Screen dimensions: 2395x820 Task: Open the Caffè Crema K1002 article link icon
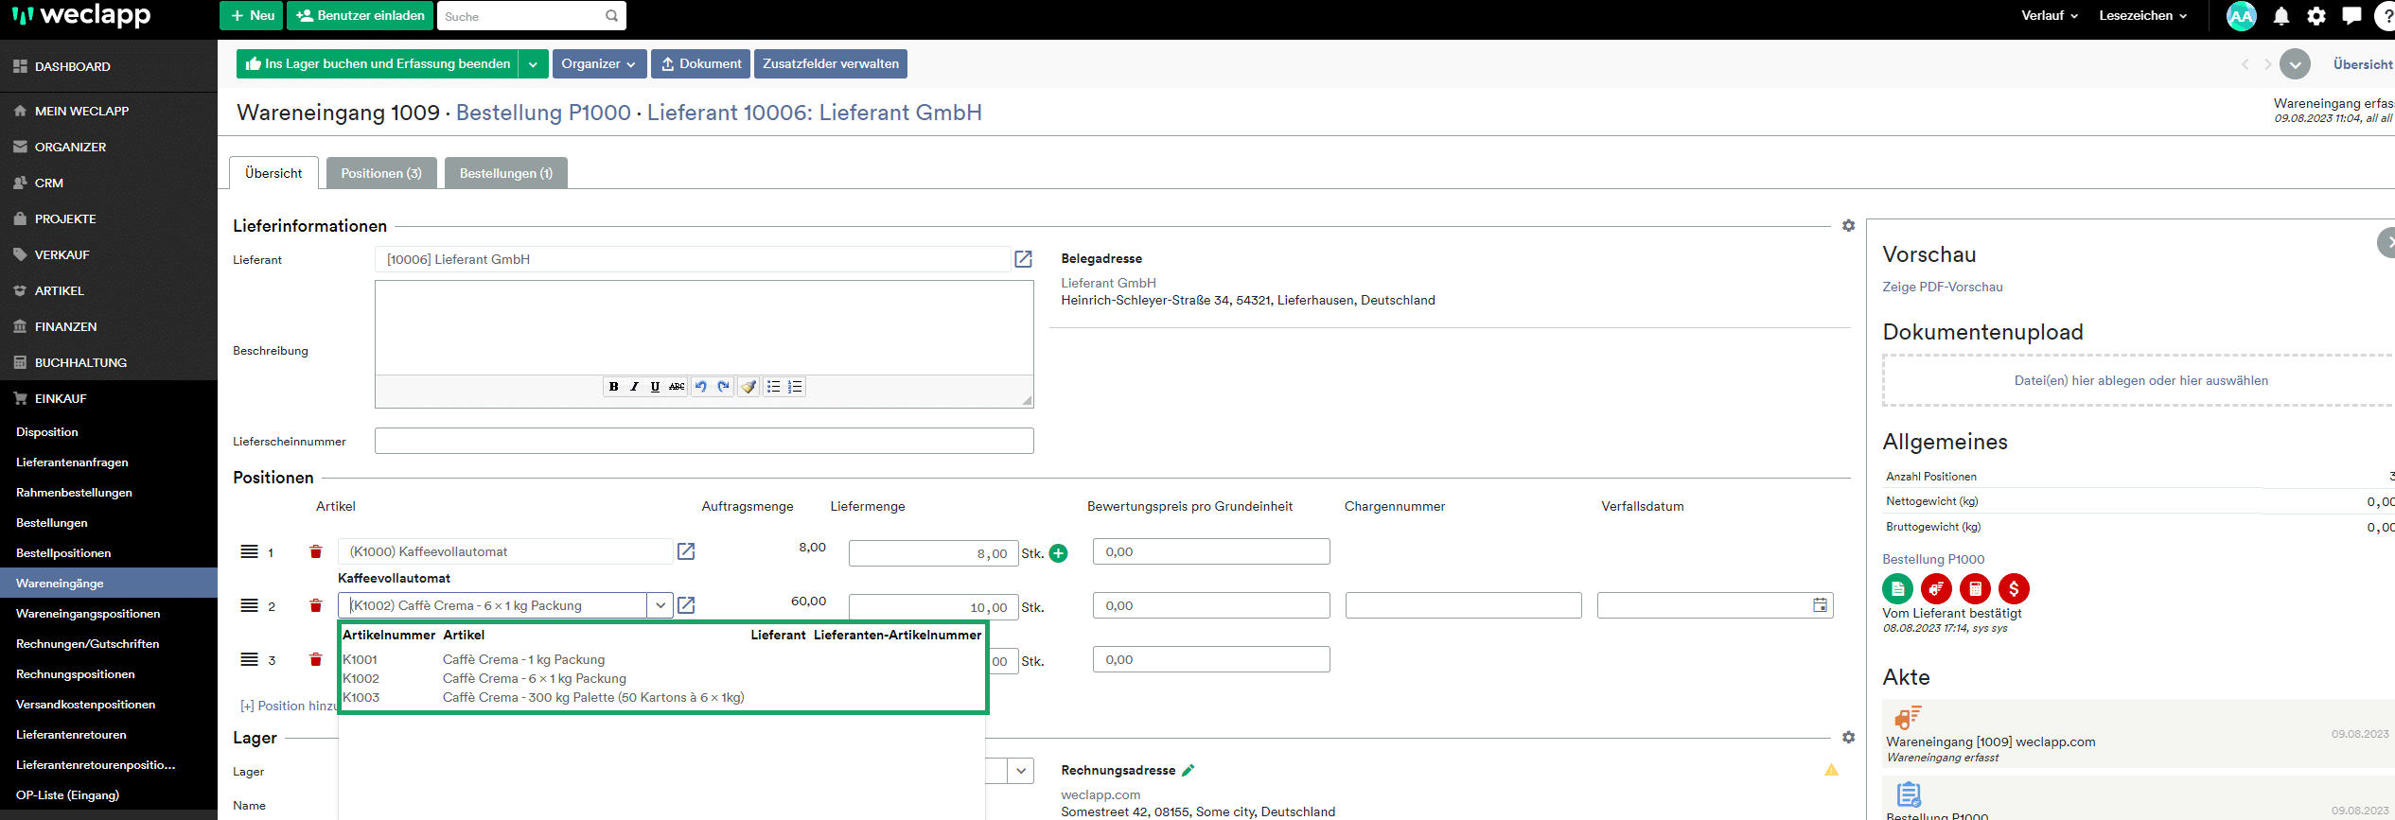click(686, 605)
